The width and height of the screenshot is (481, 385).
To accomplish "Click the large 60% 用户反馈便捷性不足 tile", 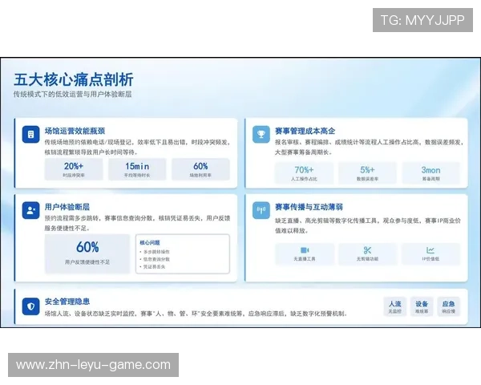I will click(87, 253).
